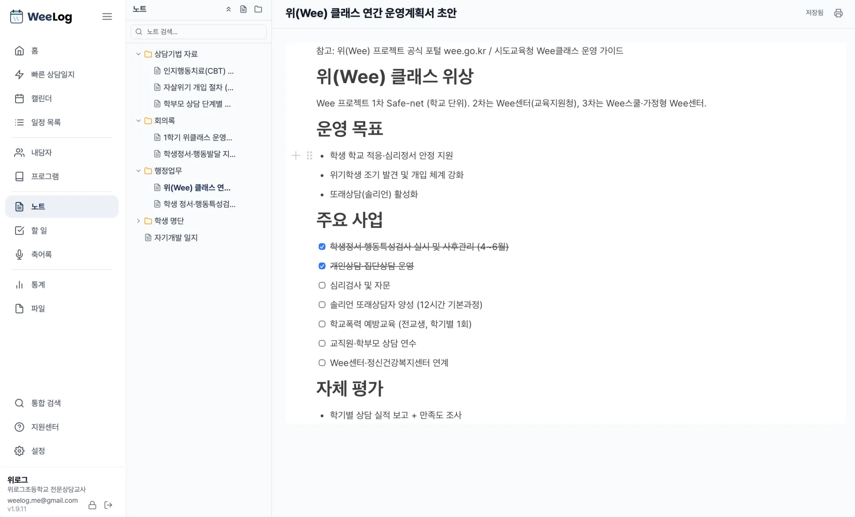Check 솔리언 또래상담자 양성 task
This screenshot has height=517, width=855.
tap(322, 305)
